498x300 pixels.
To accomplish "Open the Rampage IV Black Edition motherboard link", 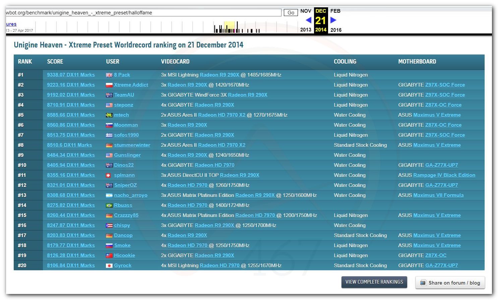I will (x=444, y=175).
